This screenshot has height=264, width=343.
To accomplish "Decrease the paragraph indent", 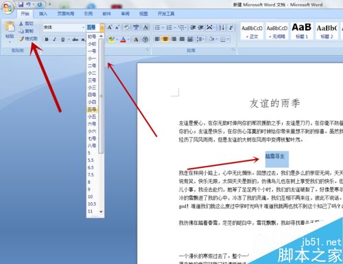I will [x=193, y=27].
